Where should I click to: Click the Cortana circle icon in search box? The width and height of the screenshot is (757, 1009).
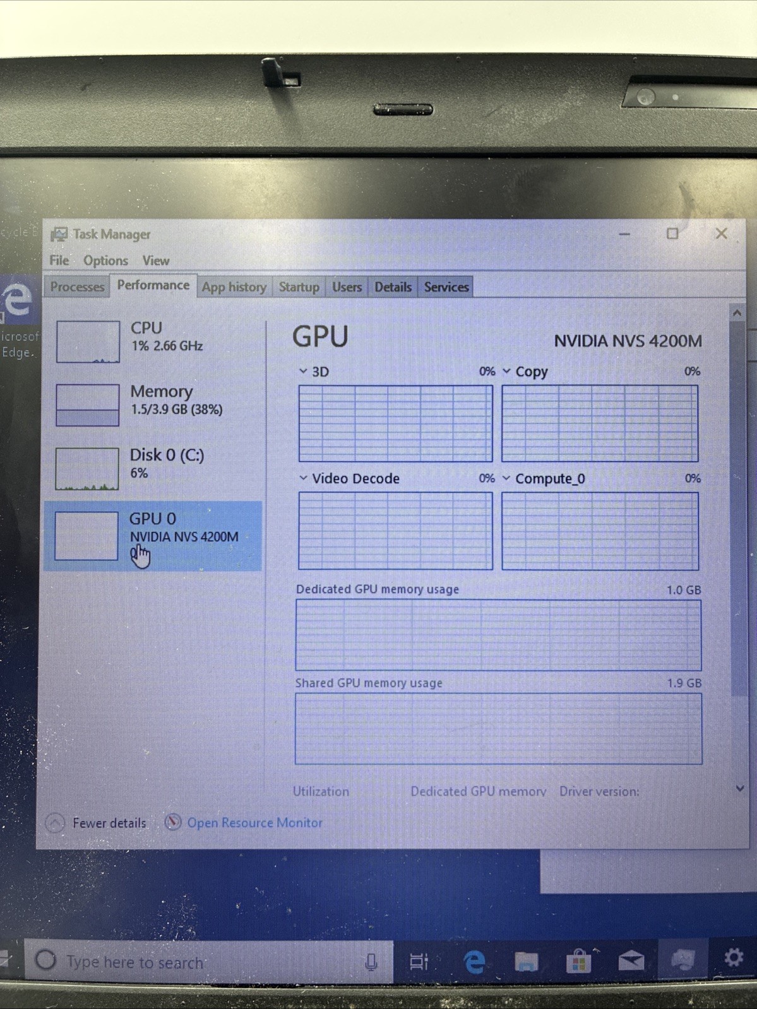coord(45,960)
